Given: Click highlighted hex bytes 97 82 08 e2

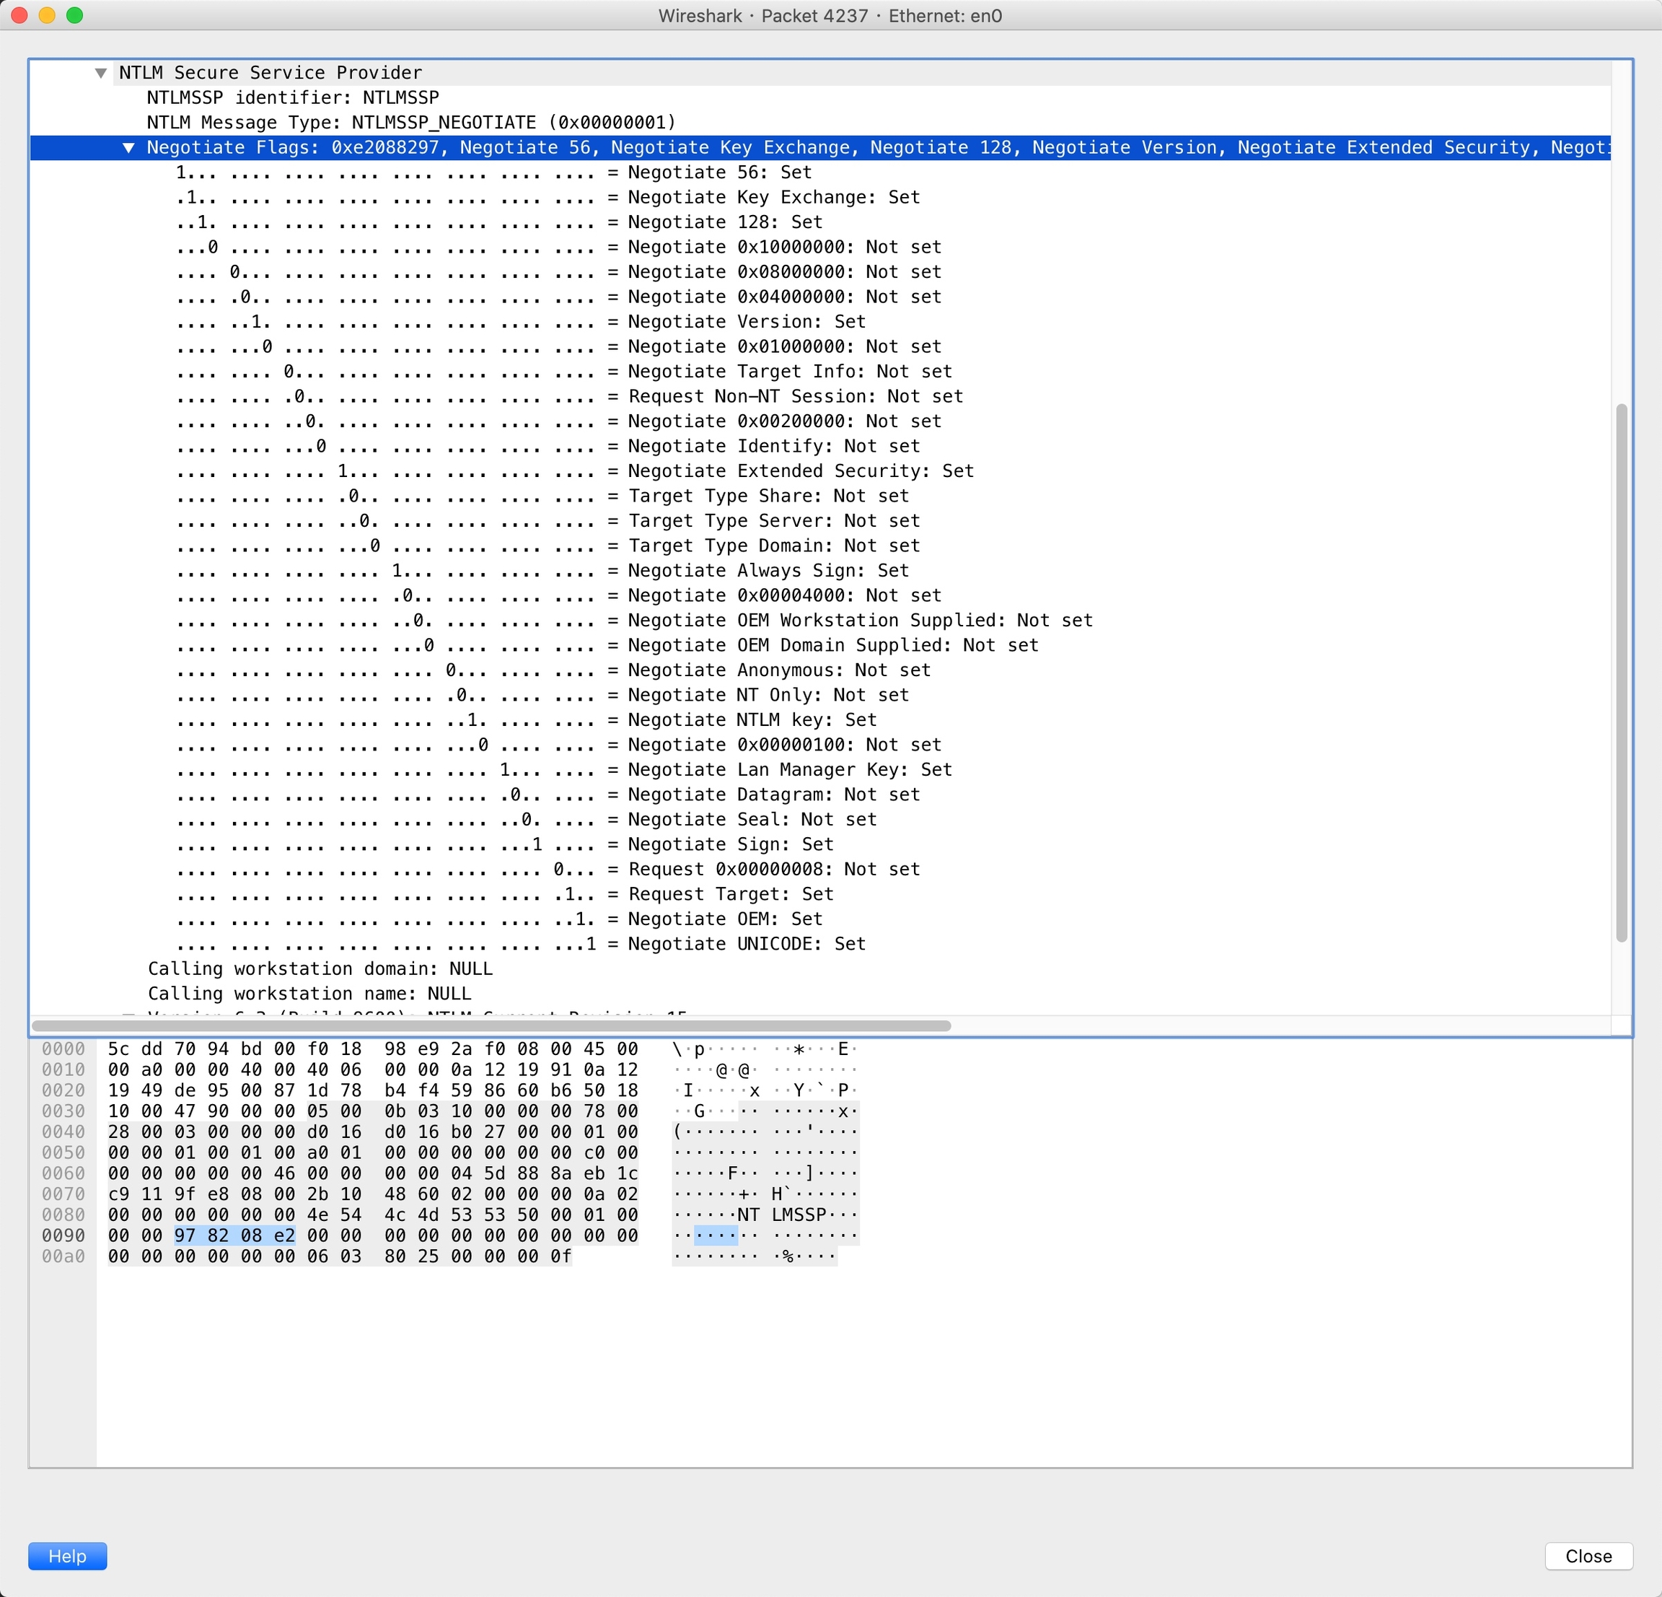Looking at the screenshot, I should [x=235, y=1235].
